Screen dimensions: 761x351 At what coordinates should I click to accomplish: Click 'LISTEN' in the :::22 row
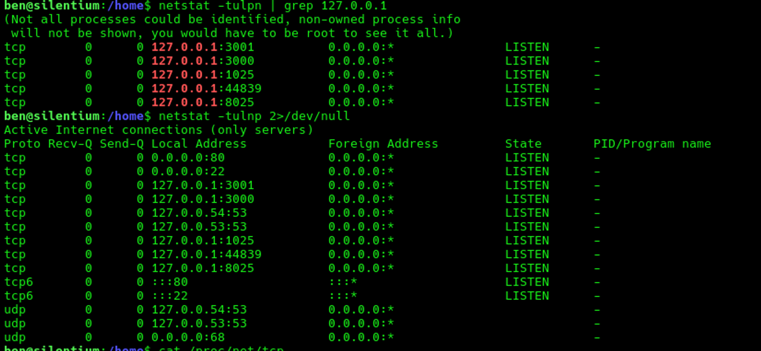coord(527,295)
